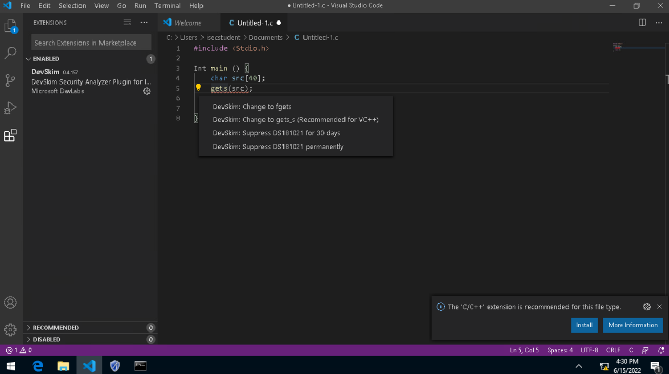Open the Run and Debug view

10,108
